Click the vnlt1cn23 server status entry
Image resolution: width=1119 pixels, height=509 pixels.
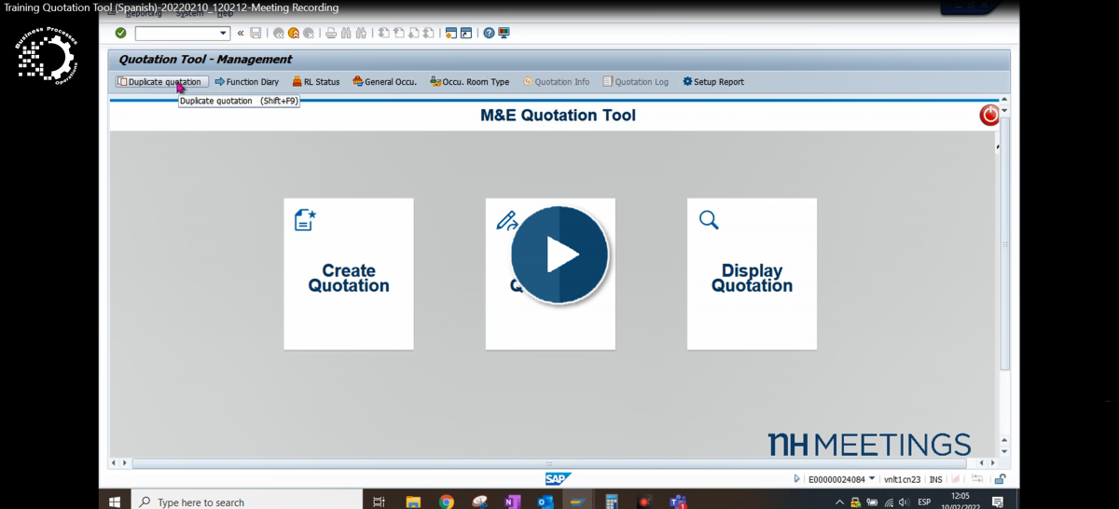[x=903, y=479]
